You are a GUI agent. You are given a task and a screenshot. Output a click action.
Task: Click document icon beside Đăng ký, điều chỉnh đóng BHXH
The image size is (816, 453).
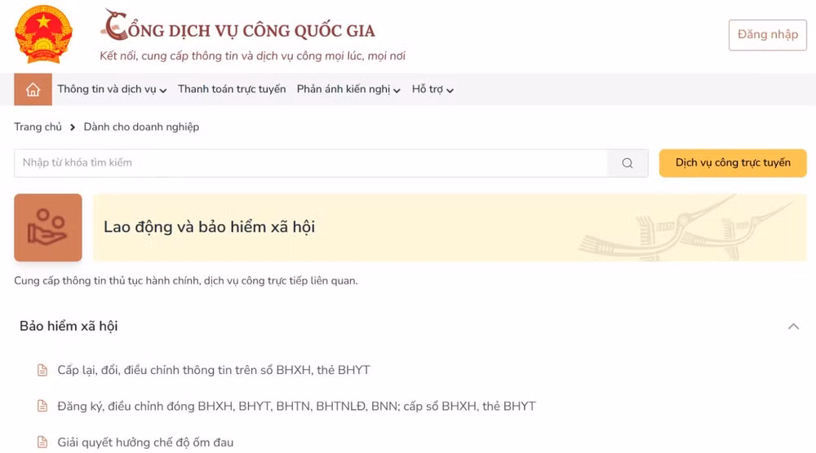click(x=42, y=407)
